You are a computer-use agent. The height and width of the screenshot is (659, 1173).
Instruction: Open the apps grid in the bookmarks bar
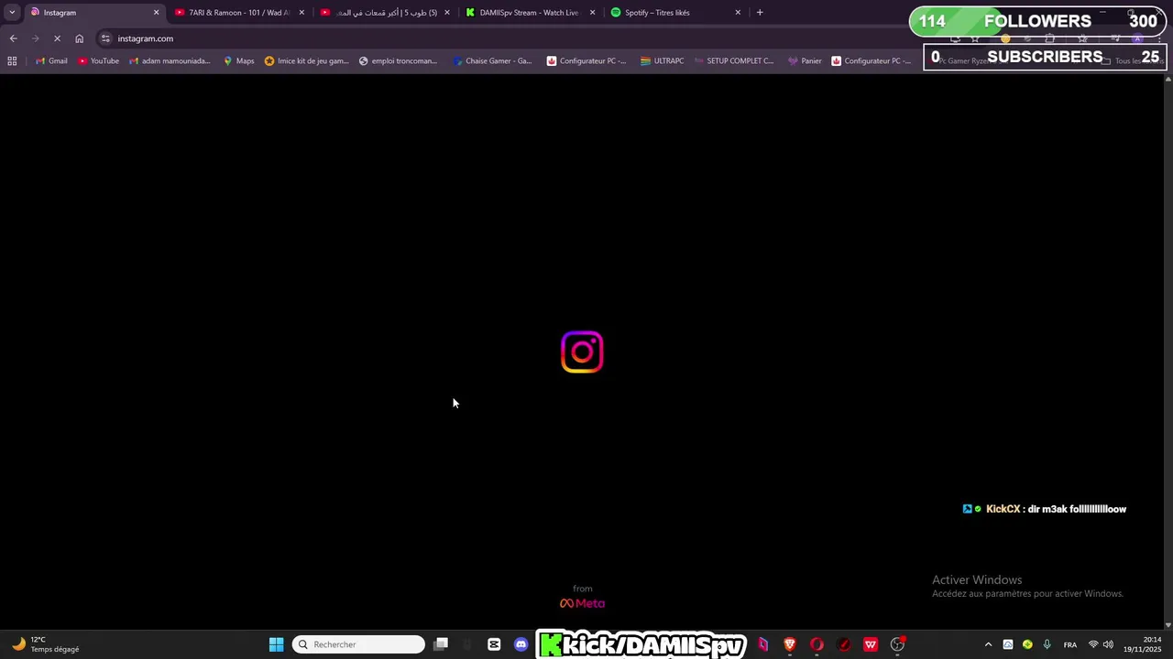(12, 61)
